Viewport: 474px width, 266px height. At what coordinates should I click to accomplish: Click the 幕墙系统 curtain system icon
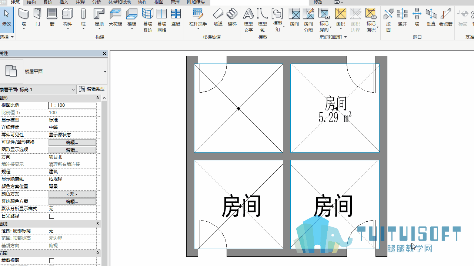click(x=148, y=20)
